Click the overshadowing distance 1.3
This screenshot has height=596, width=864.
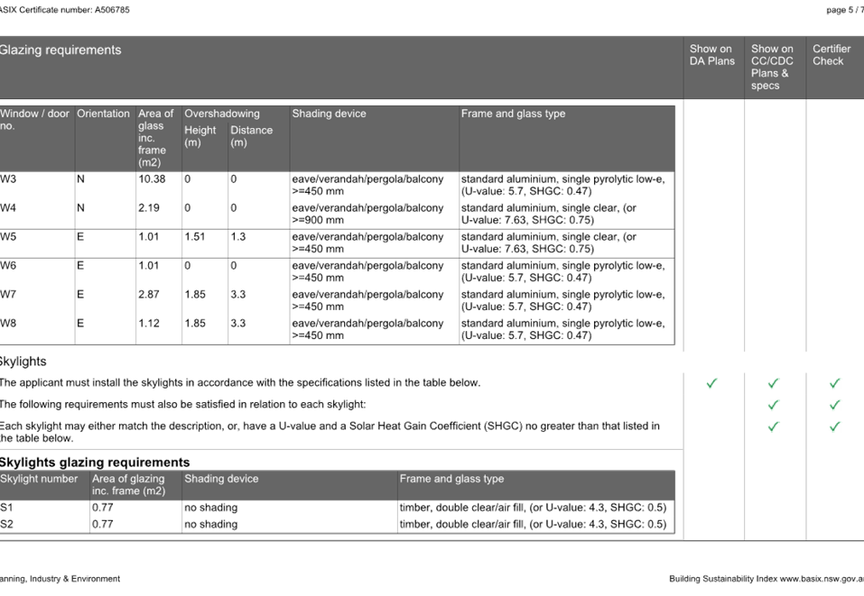(x=238, y=236)
